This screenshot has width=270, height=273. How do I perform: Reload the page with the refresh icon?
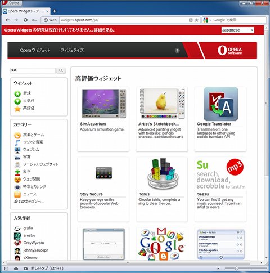click(x=25, y=20)
